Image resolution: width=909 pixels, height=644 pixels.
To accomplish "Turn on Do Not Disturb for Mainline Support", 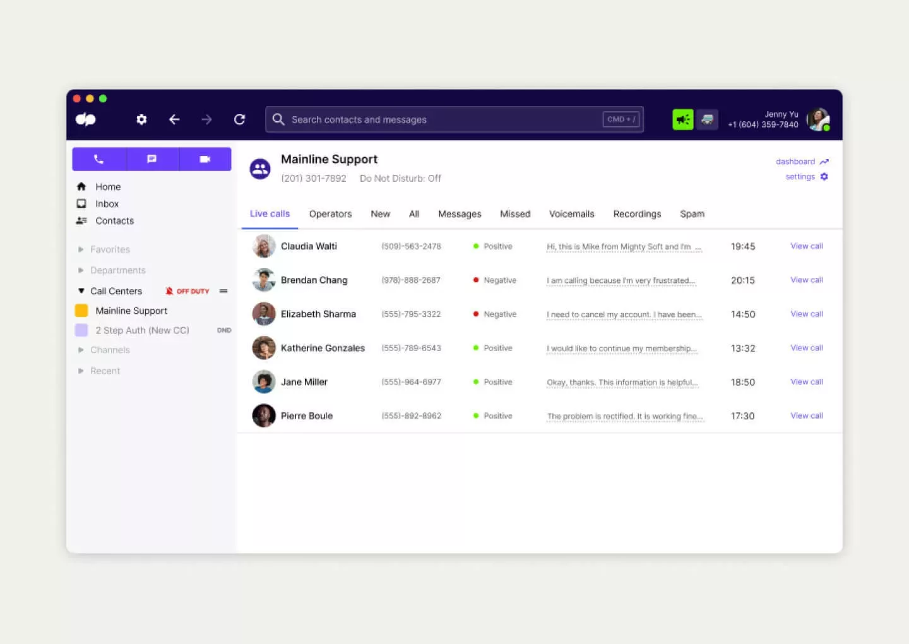I will [400, 178].
